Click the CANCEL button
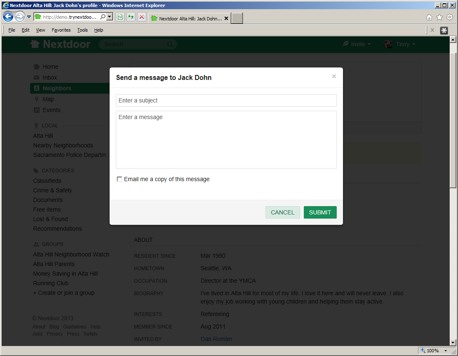Screen dimensions: 458x356 tap(283, 212)
